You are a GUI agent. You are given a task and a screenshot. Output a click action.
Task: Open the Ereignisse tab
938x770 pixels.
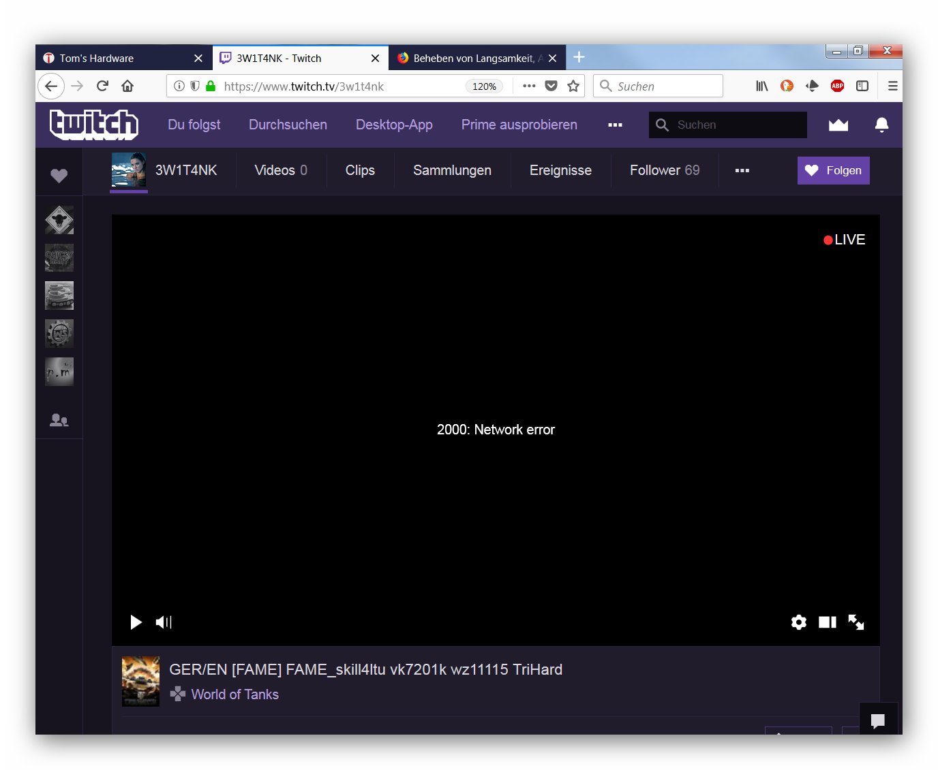(x=560, y=170)
